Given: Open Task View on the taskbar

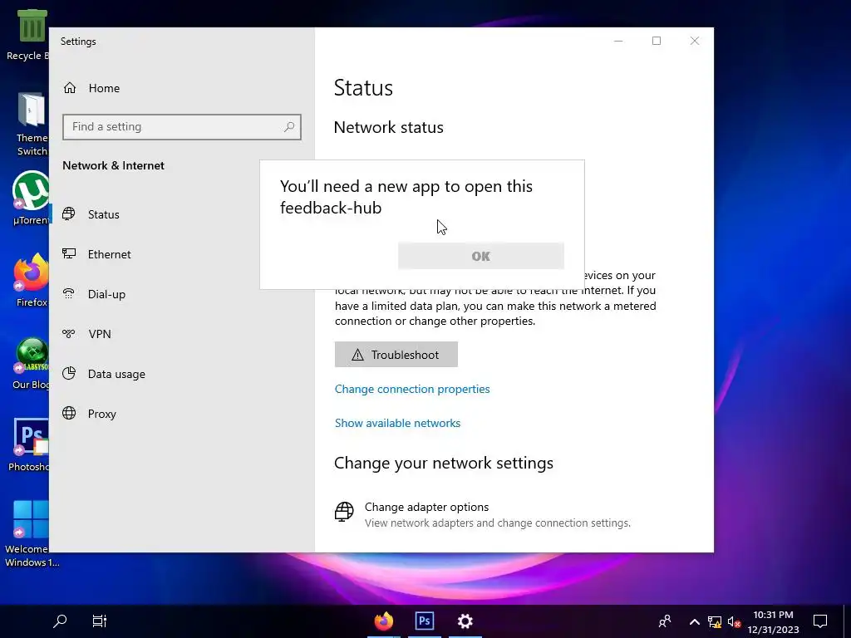Looking at the screenshot, I should click(x=100, y=621).
